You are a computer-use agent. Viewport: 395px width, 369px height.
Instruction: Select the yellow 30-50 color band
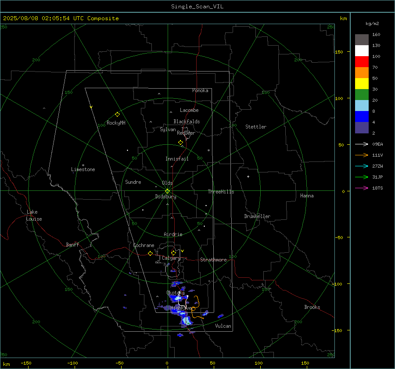point(362,84)
